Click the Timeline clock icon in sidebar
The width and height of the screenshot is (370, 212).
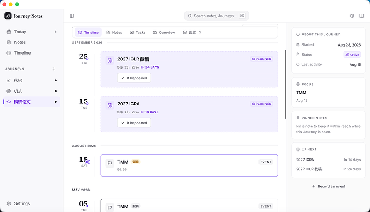click(9, 53)
